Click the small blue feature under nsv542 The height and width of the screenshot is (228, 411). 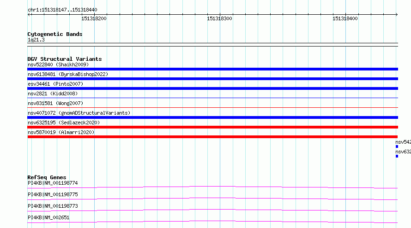tap(397, 146)
